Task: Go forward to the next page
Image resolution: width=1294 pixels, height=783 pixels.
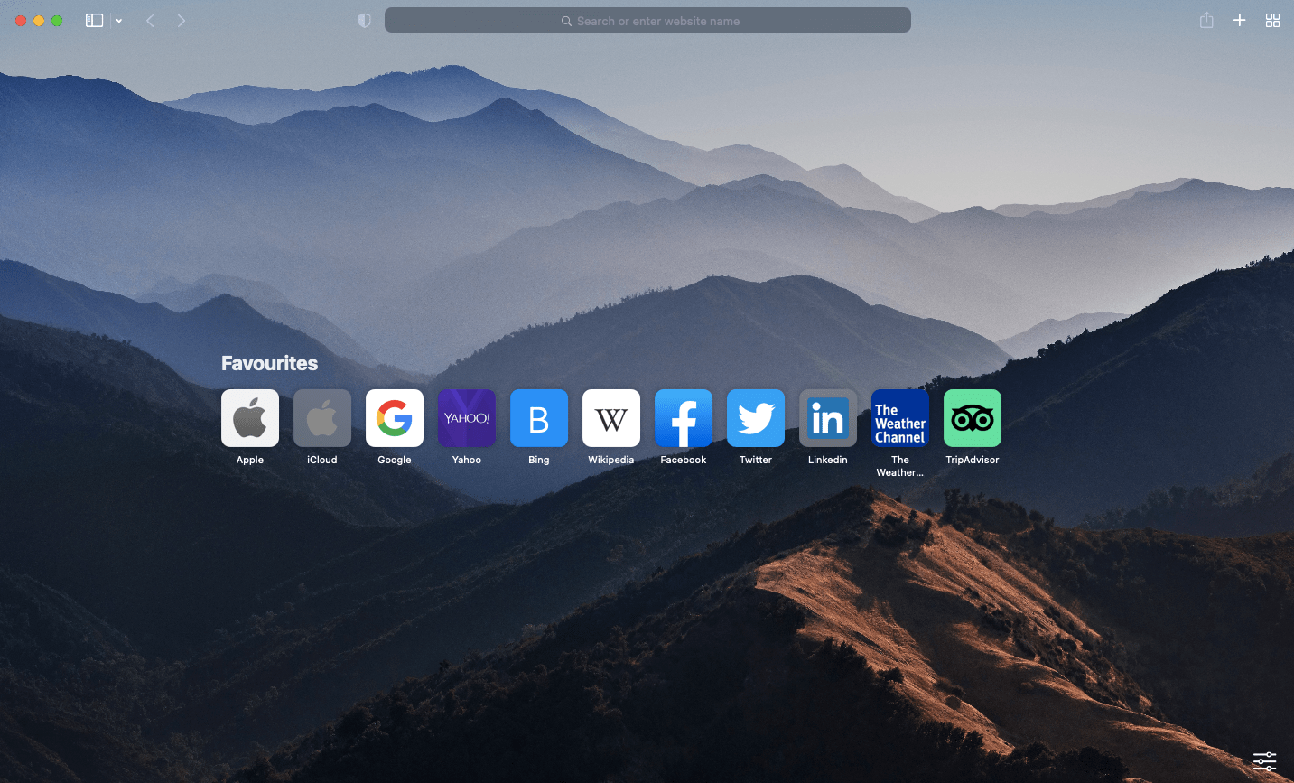Action: point(181,20)
